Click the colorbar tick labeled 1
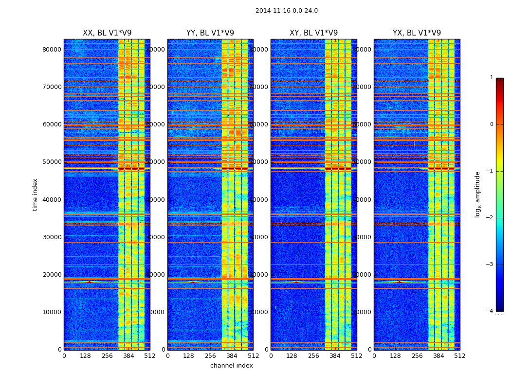511x389 pixels. [492, 78]
